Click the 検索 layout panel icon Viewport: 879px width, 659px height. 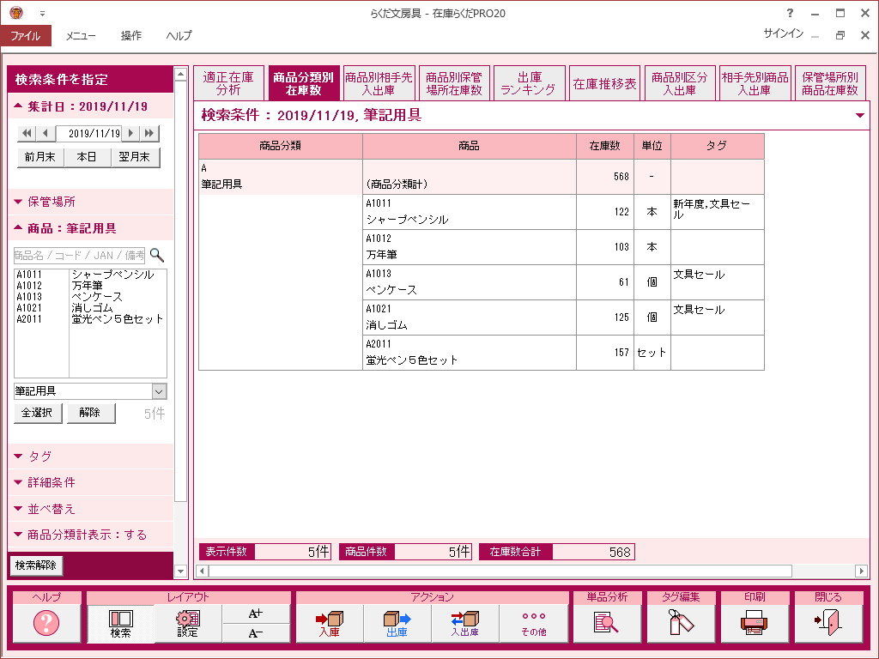tap(120, 623)
